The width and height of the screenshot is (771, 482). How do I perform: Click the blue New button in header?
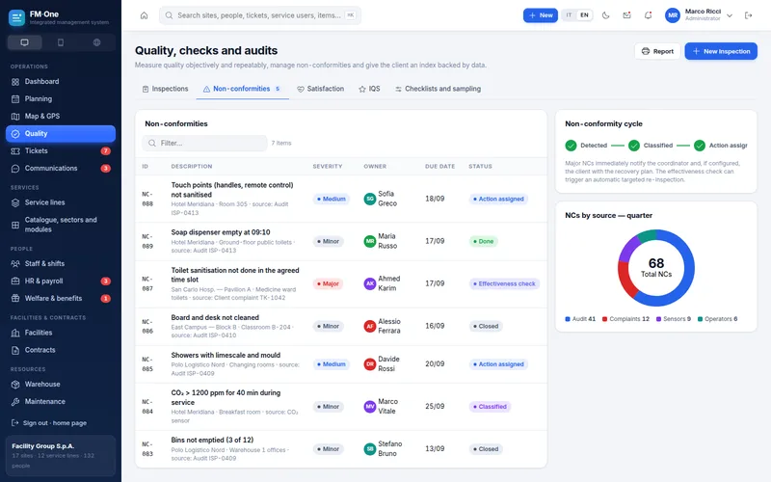tap(541, 15)
